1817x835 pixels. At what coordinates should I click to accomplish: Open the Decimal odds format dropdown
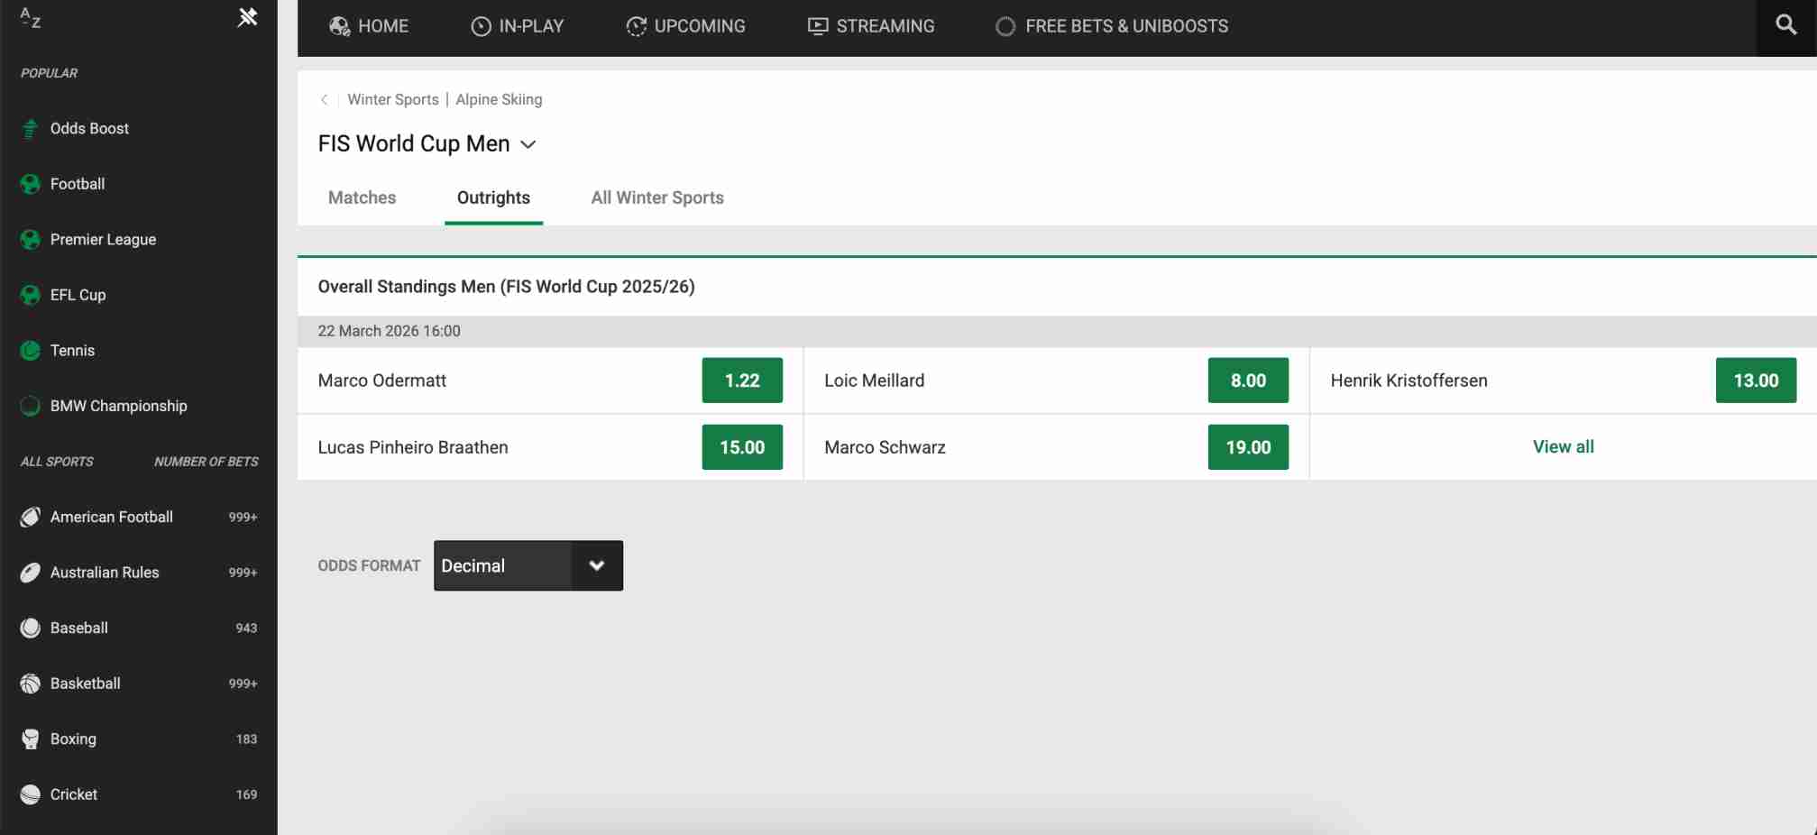coord(528,565)
